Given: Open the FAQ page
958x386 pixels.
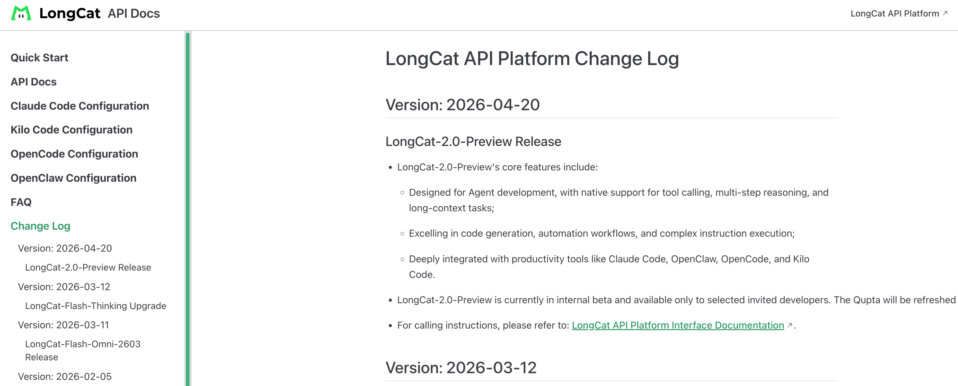Looking at the screenshot, I should point(21,202).
